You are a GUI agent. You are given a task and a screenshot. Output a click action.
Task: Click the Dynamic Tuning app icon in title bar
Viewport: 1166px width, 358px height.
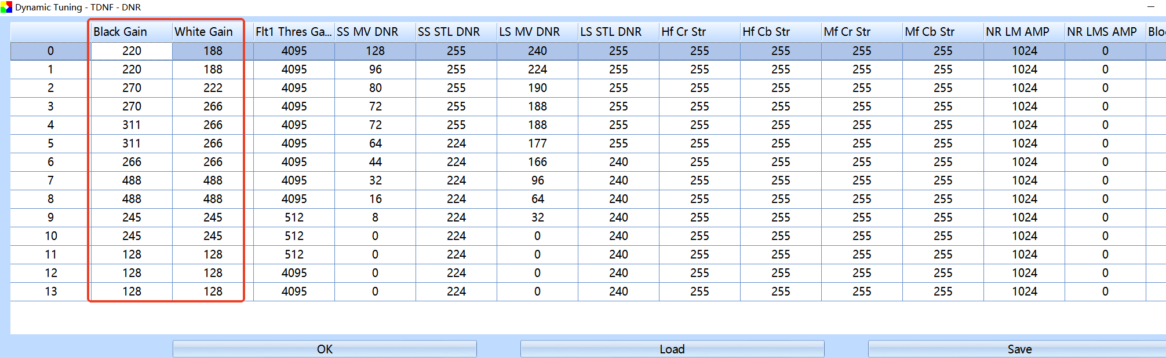pyautogui.click(x=6, y=8)
